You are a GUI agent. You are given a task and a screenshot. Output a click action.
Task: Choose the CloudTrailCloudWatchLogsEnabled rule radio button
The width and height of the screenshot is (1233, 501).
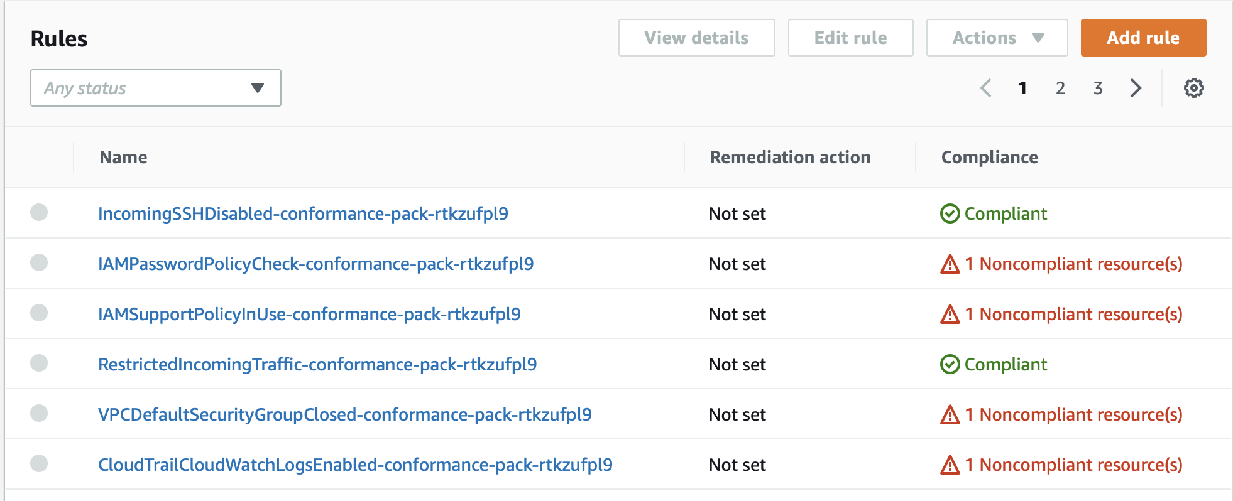(39, 464)
